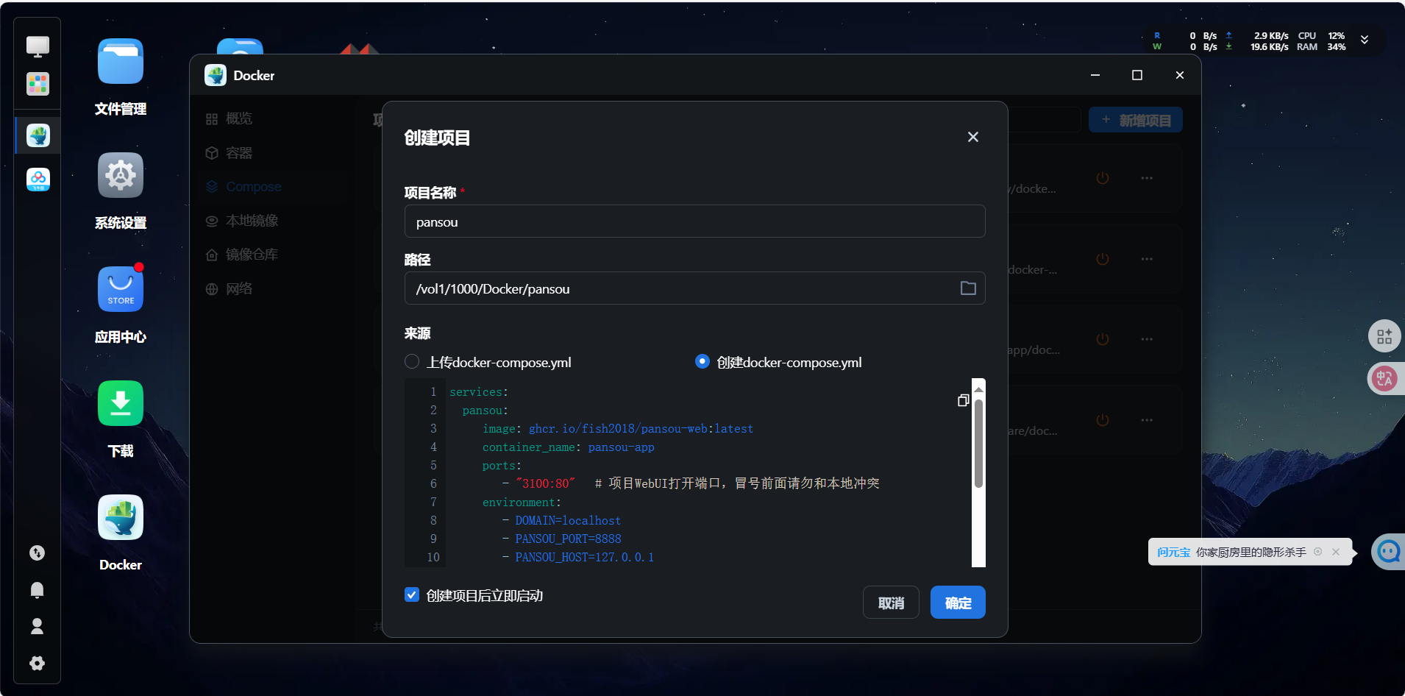Browse for a path using the folder icon
1405x696 pixels.
pos(968,288)
